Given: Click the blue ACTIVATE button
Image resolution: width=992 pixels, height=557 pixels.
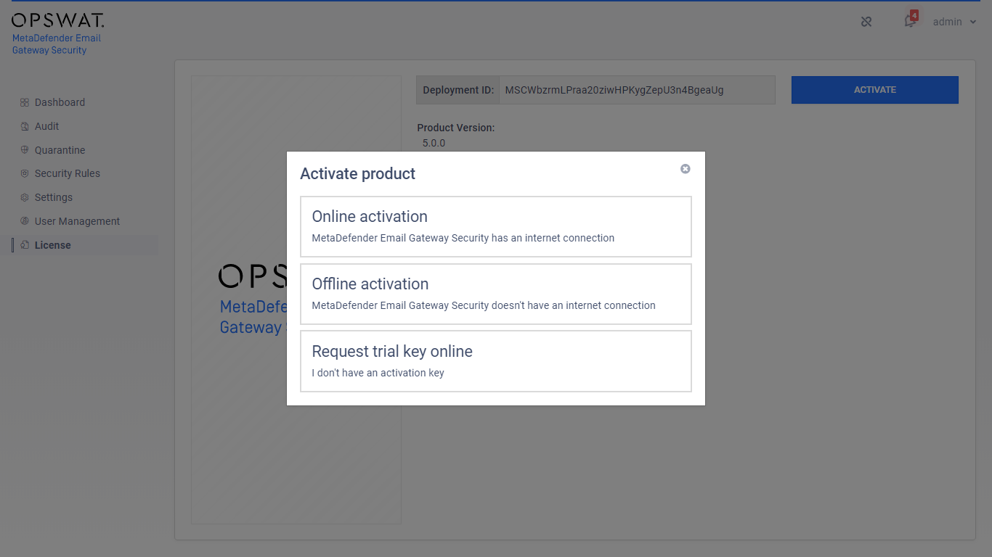Looking at the screenshot, I should [875, 90].
